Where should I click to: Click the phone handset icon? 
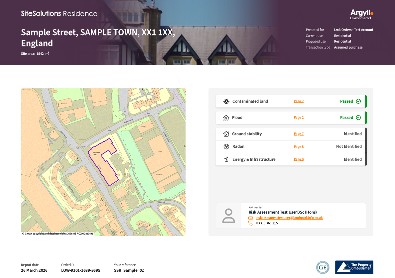tap(250, 223)
